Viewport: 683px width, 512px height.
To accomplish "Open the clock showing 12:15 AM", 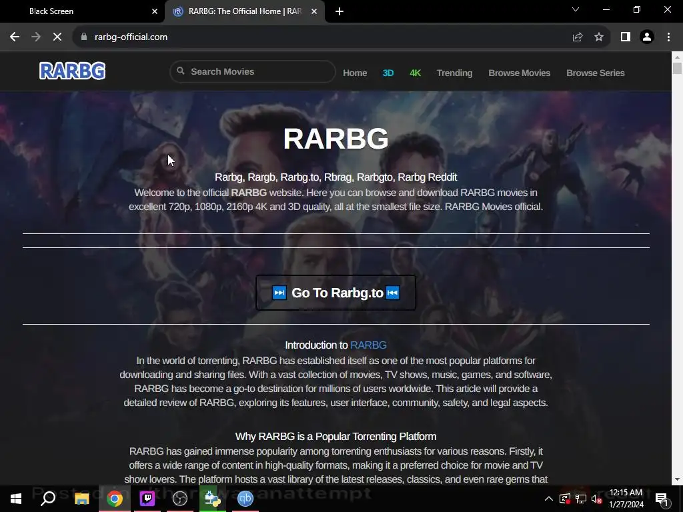I will [x=626, y=499].
